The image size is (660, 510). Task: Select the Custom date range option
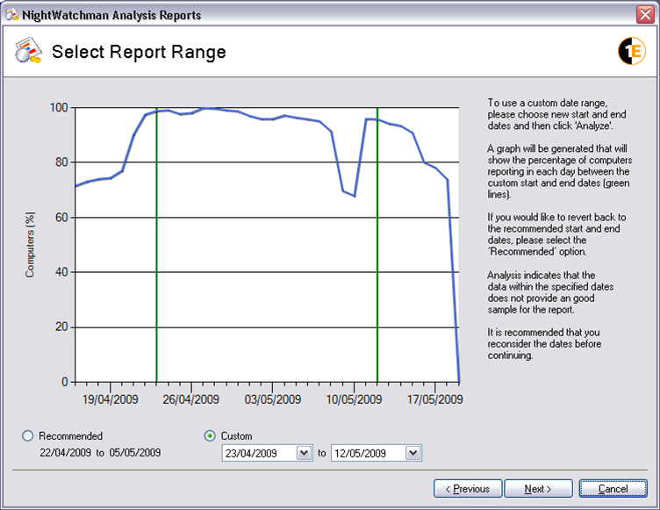[x=210, y=435]
